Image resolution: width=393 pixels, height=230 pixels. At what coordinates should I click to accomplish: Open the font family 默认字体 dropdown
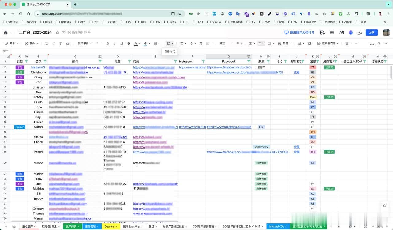(85, 43)
